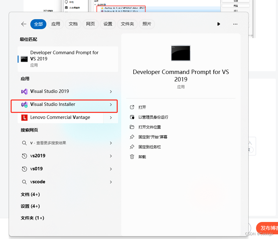
Task: Click the back arrow in search panel
Action: pyautogui.click(x=24, y=24)
